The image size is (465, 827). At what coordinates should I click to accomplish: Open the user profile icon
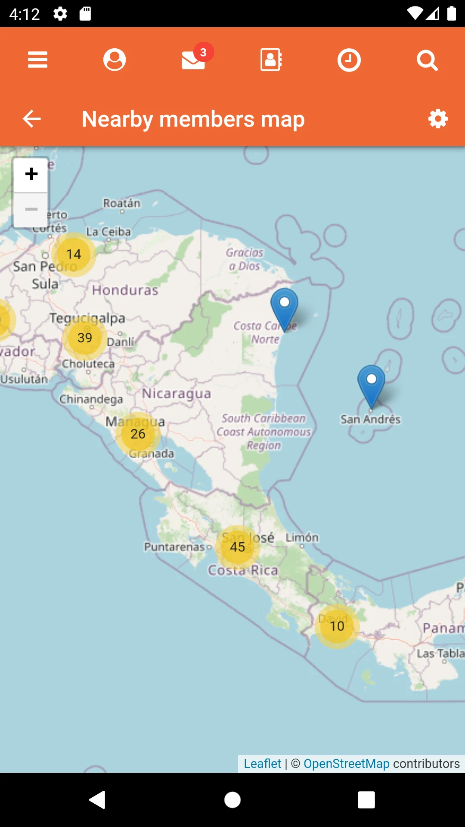115,59
